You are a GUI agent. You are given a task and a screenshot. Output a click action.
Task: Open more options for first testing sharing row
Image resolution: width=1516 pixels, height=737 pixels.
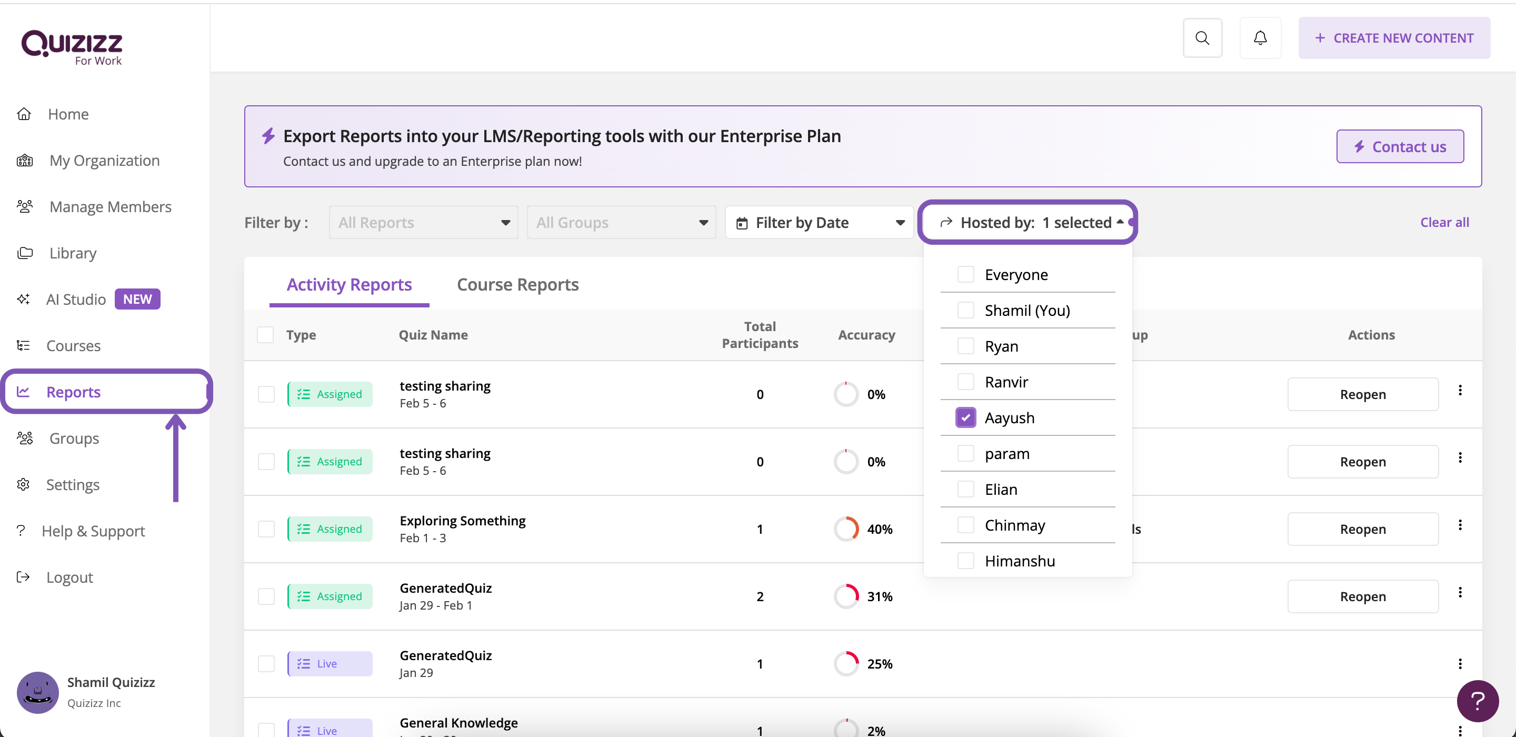coord(1460,390)
